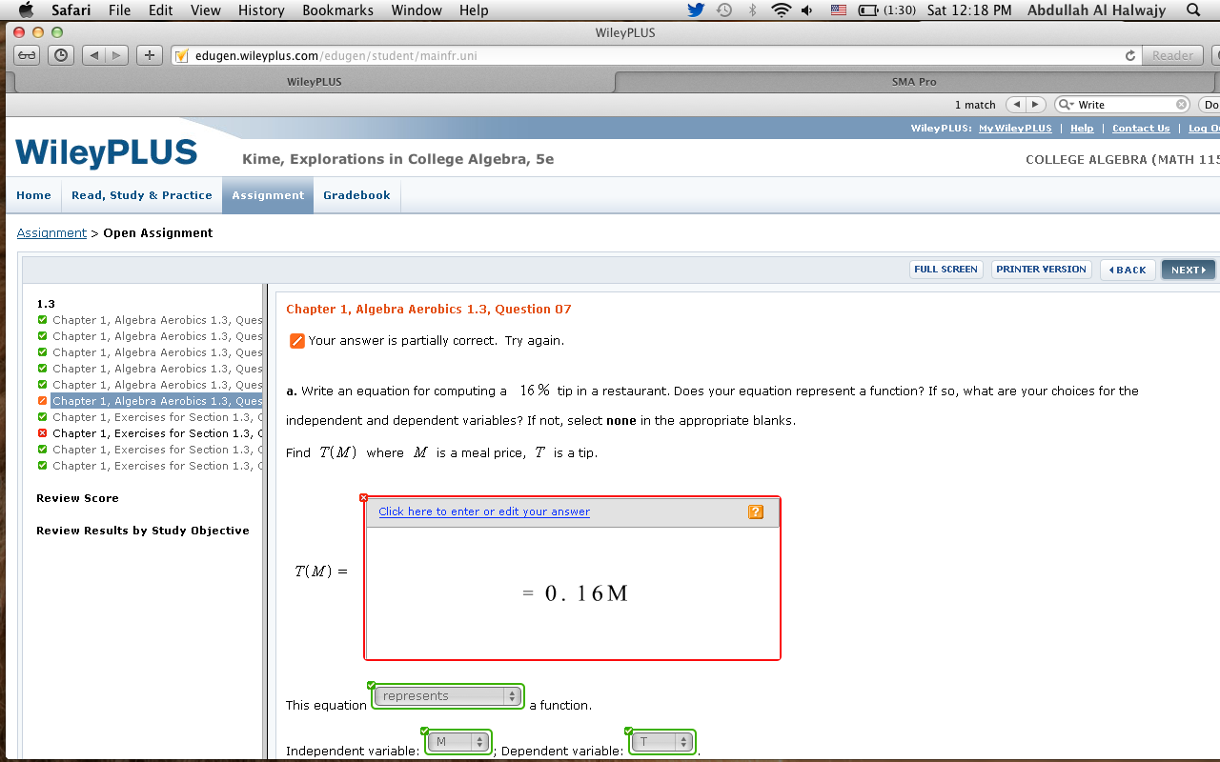This screenshot has width=1220, height=762.
Task: Open the Help menu in the macOS menu bar
Action: click(x=474, y=10)
